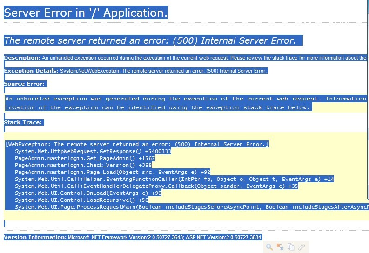Click the 'Description:' label
Image resolution: width=369 pixels, height=253 pixels.
tap(22, 58)
